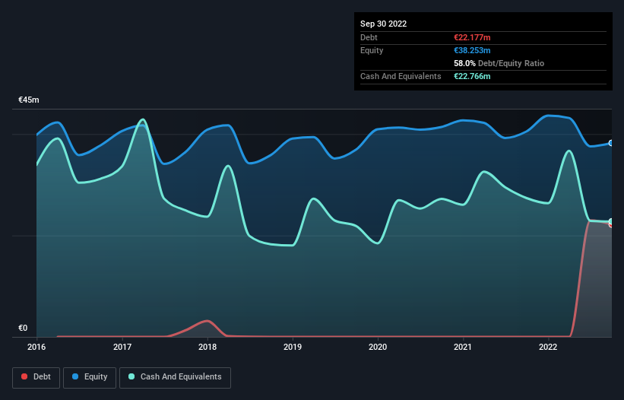This screenshot has width=624, height=400.
Task: Click the €22.177m debt value
Action: [473, 37]
